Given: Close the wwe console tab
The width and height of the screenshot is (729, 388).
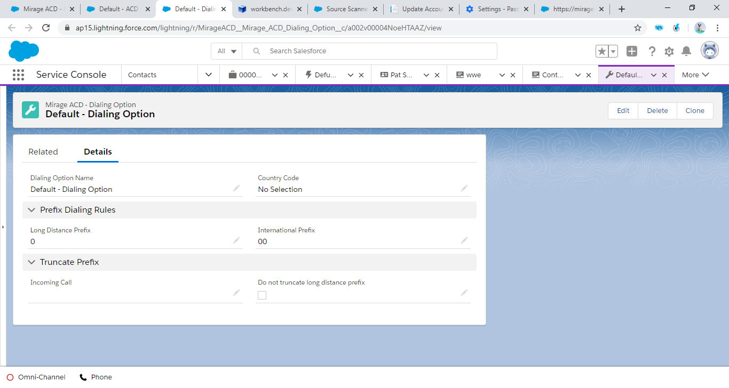Looking at the screenshot, I should click(513, 75).
